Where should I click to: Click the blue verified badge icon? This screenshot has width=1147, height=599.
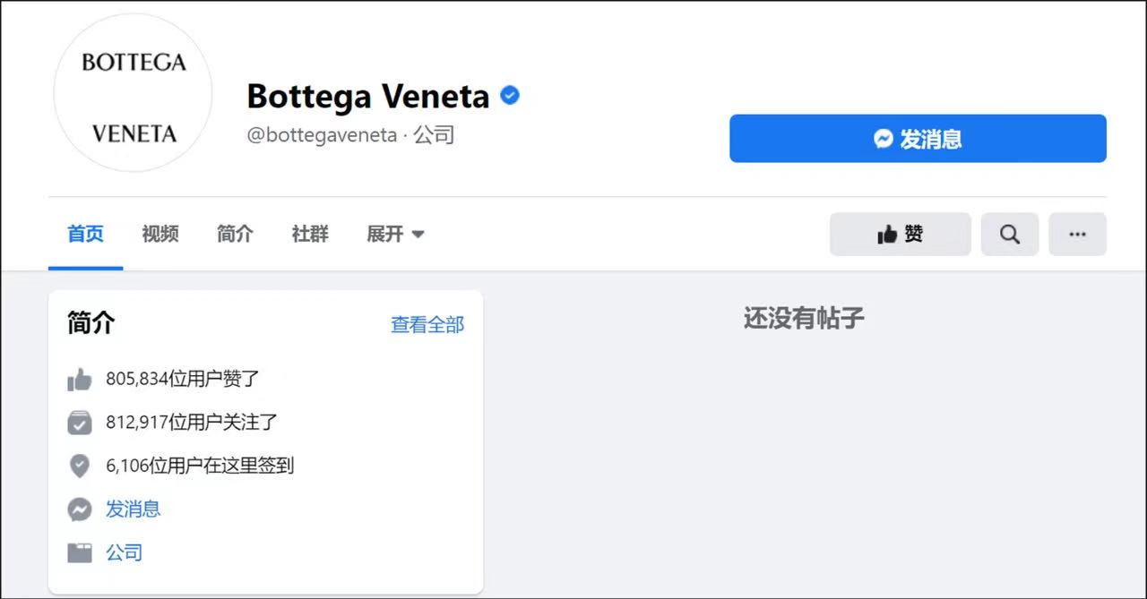tap(510, 95)
